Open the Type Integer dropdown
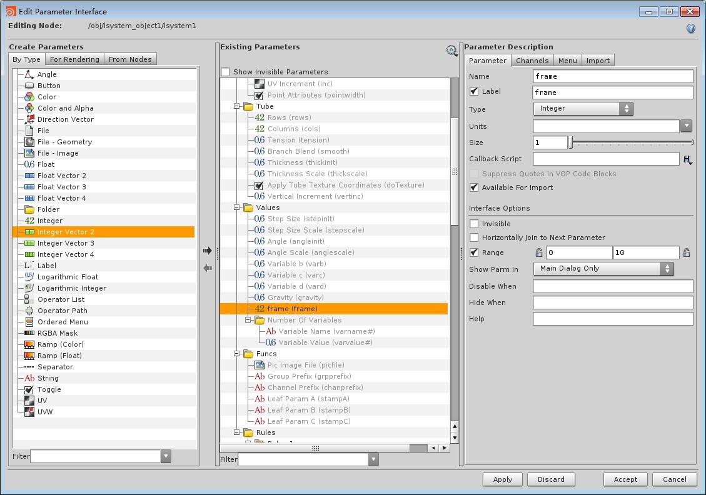Viewport: 706px width, 495px height. coord(583,109)
